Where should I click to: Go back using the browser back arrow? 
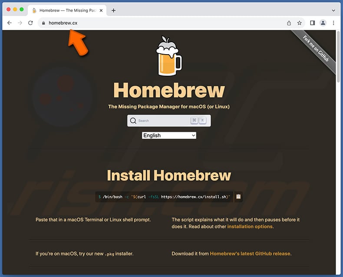point(10,23)
